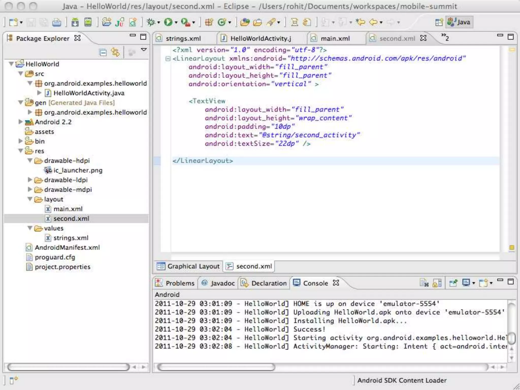Close the second.xml editor tab
520x390 pixels.
[x=423, y=38]
